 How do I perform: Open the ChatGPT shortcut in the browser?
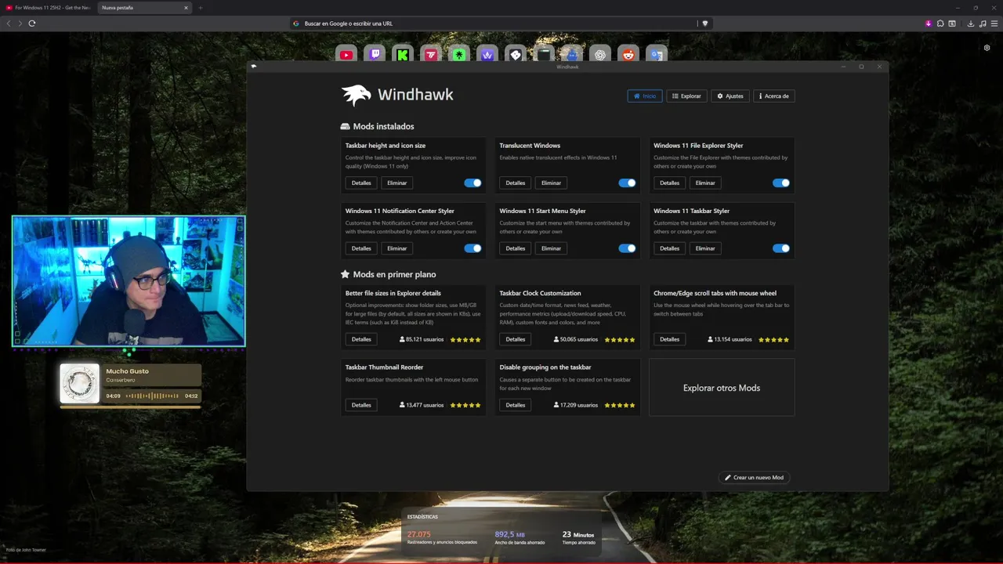pyautogui.click(x=600, y=54)
